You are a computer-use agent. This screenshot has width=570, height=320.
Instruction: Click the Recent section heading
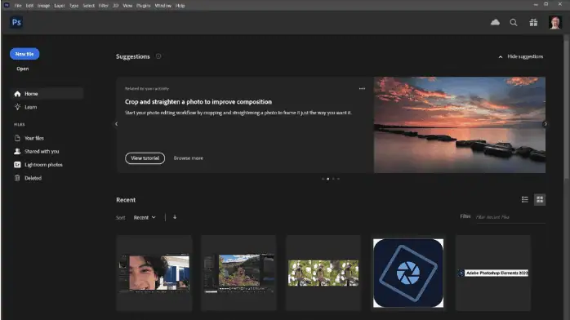point(126,200)
